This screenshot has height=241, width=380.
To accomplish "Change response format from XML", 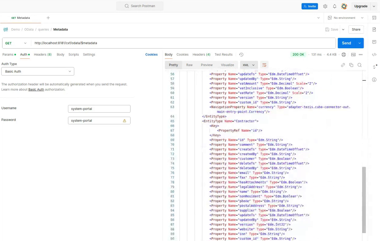I will point(249,65).
